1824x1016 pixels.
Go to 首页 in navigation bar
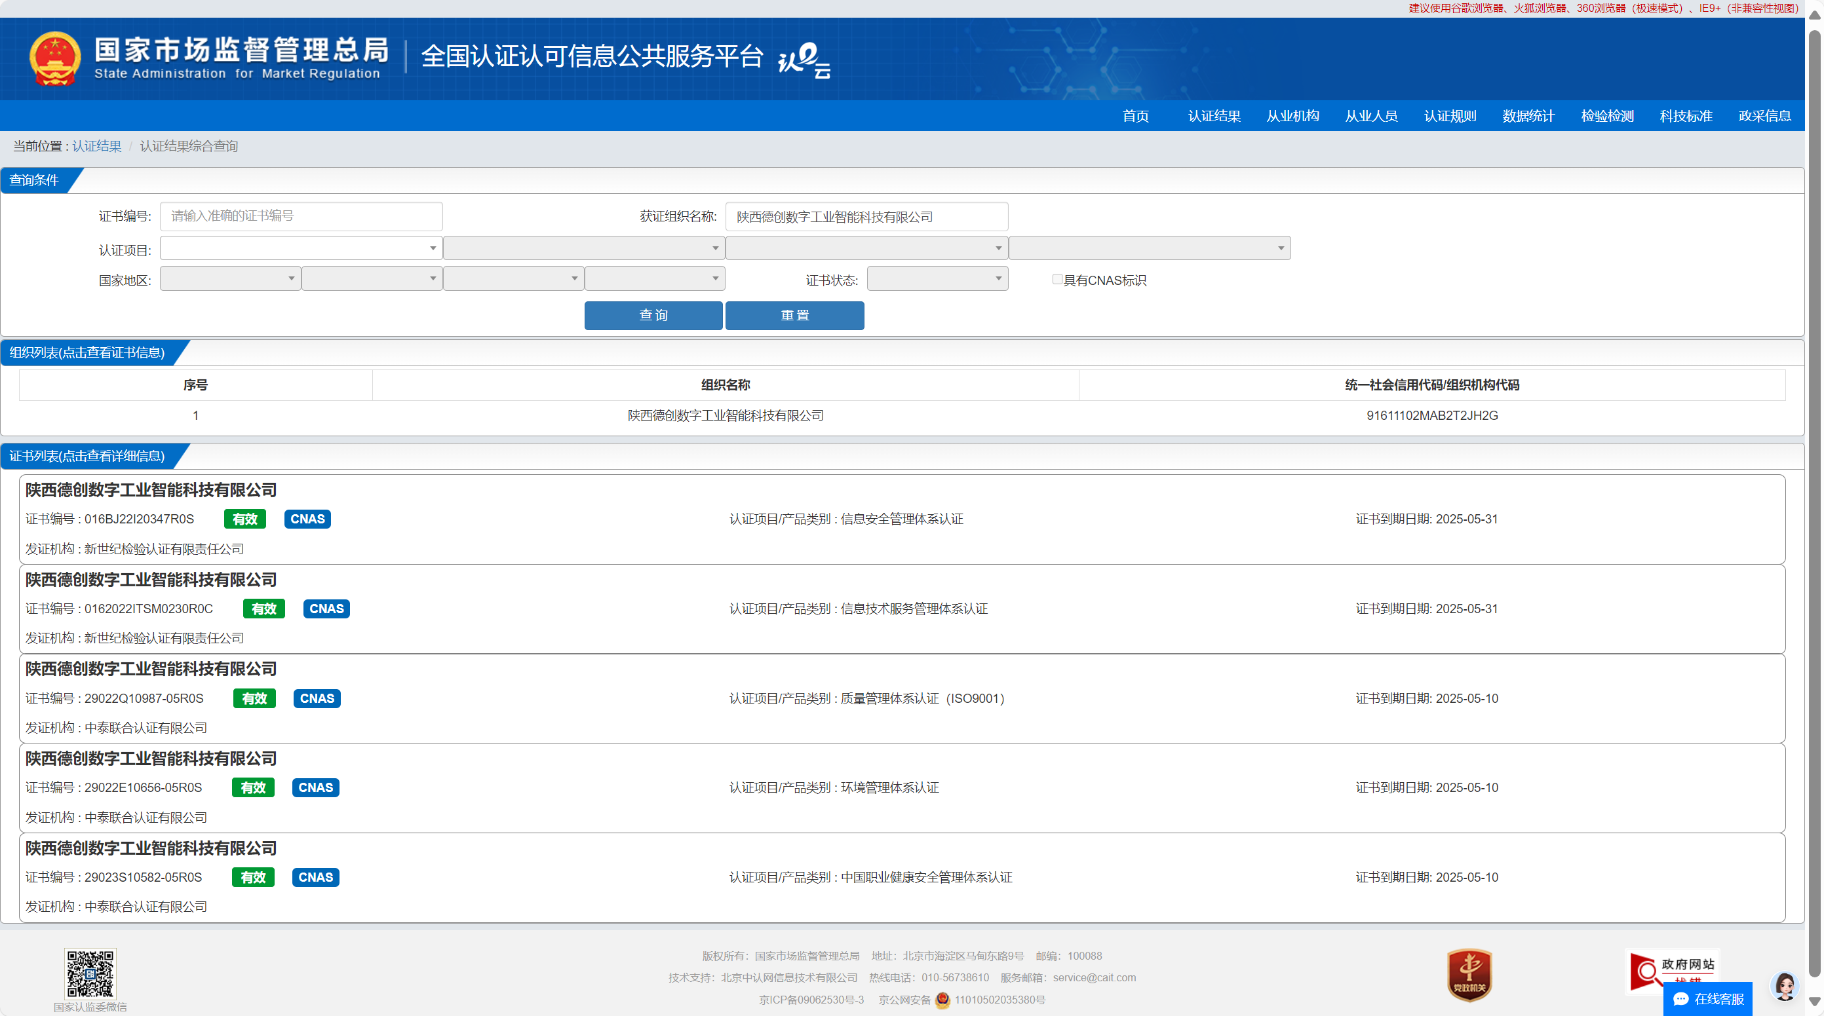[x=1135, y=116]
